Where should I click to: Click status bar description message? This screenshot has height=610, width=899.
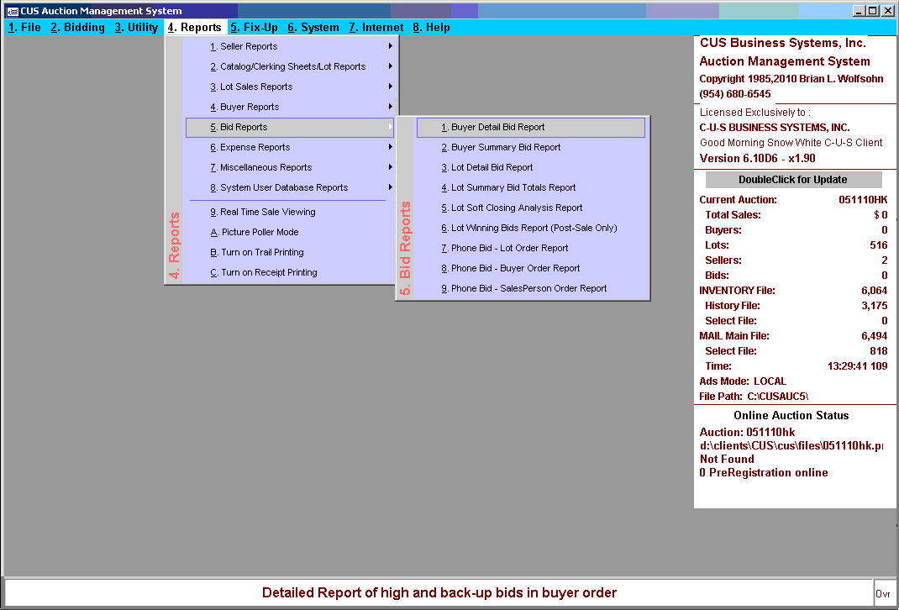439,593
